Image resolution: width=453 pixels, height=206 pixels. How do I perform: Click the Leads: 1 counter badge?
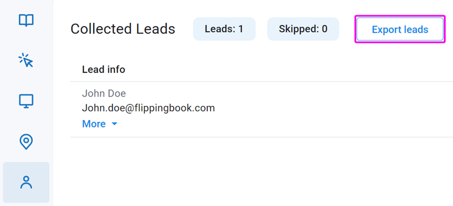(x=224, y=29)
